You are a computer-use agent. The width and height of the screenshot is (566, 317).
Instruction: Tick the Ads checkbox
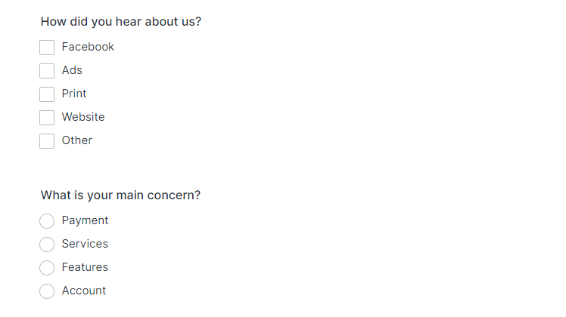tap(47, 71)
